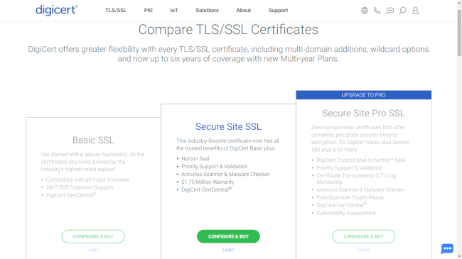Open the Support menu
The width and height of the screenshot is (462, 259).
coord(278,11)
